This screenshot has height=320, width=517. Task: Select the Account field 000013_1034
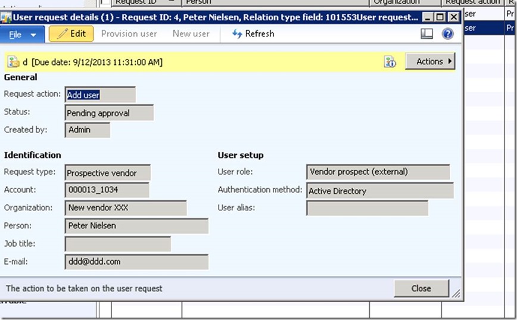click(x=107, y=190)
